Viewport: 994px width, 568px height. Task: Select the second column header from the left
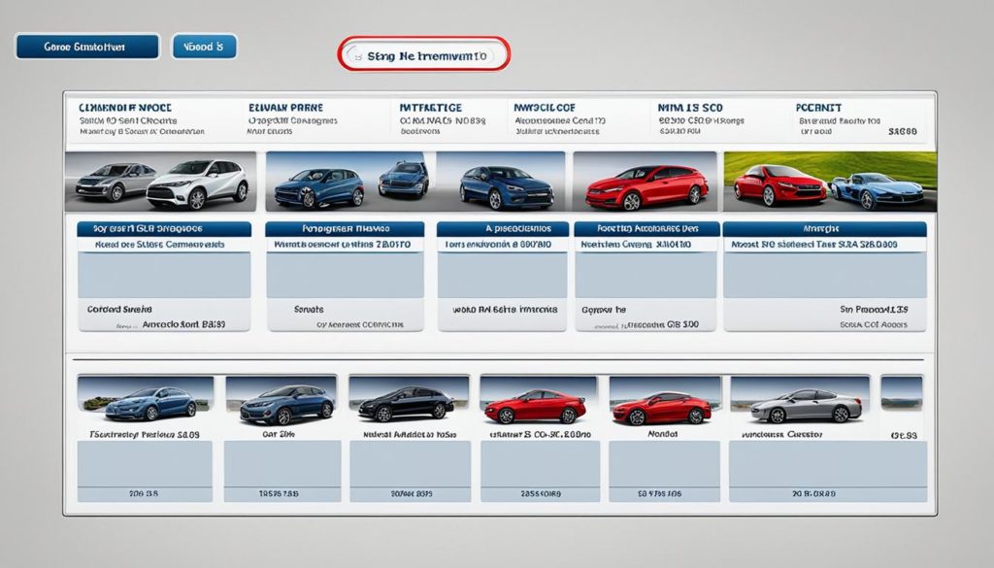click(x=286, y=108)
